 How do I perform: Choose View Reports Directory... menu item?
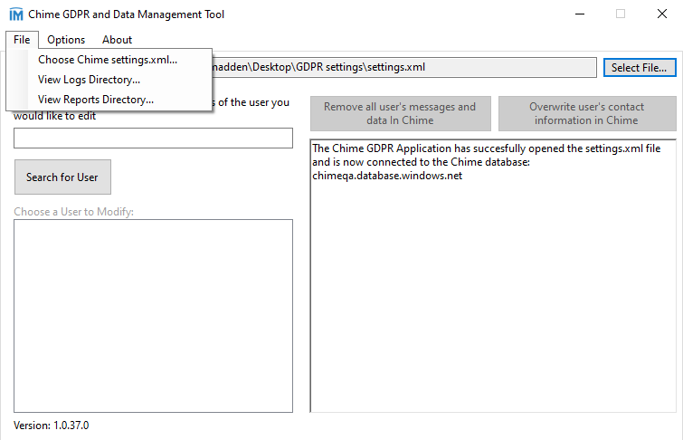[x=96, y=100]
